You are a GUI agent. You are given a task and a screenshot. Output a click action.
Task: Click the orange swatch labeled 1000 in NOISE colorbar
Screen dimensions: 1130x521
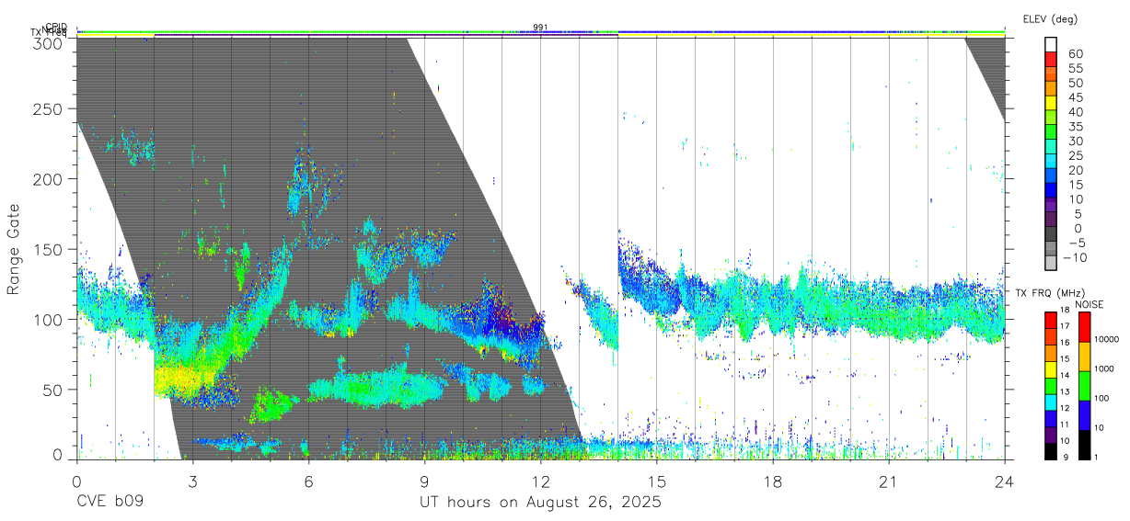1083,357
